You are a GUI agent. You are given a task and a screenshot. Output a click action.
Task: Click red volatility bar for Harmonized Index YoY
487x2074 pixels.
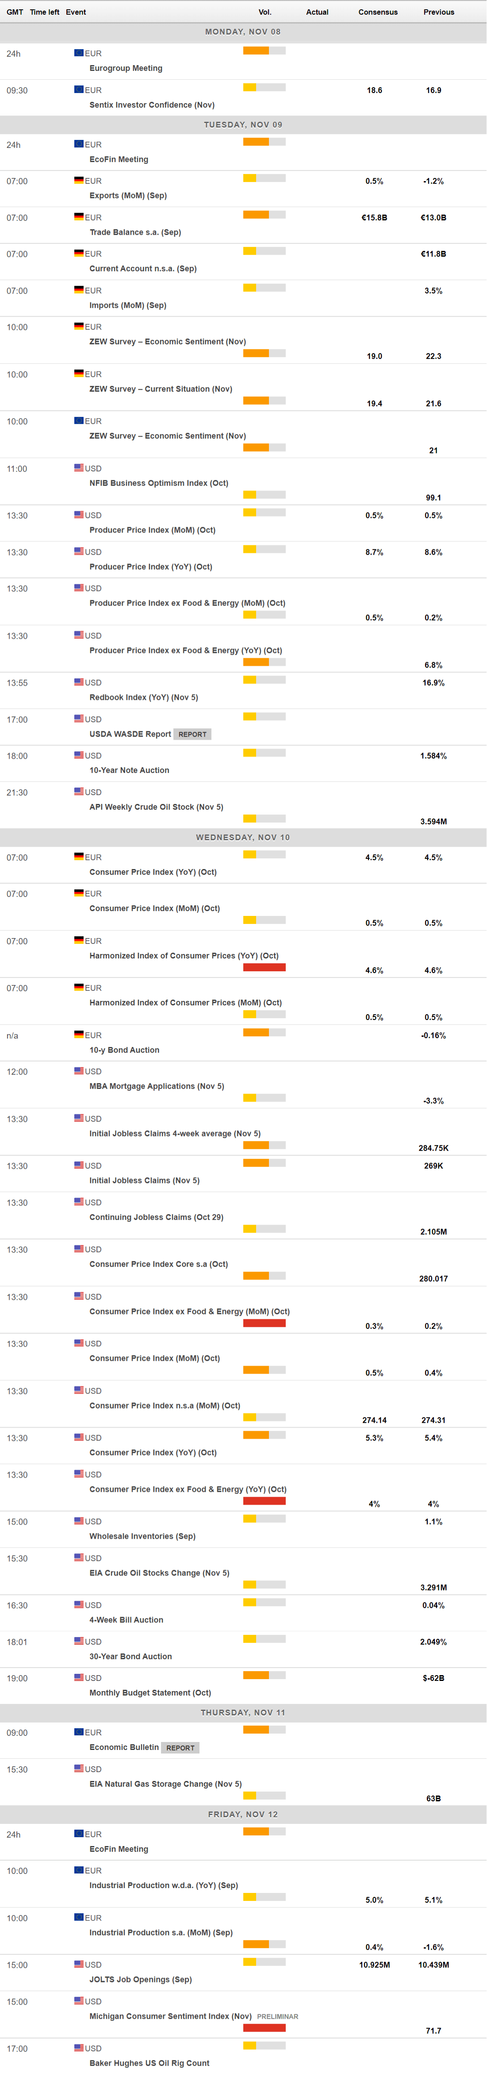[x=264, y=967]
